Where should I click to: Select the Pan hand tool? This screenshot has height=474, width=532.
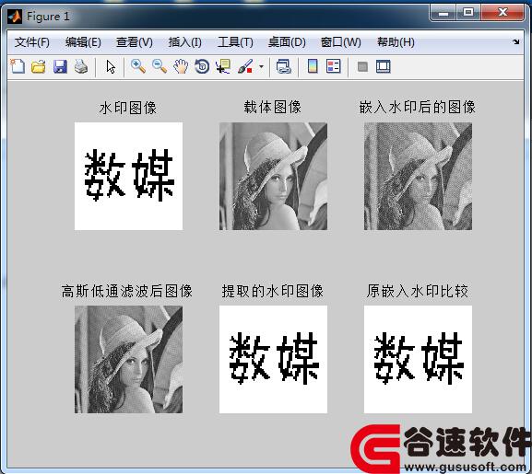(x=181, y=66)
